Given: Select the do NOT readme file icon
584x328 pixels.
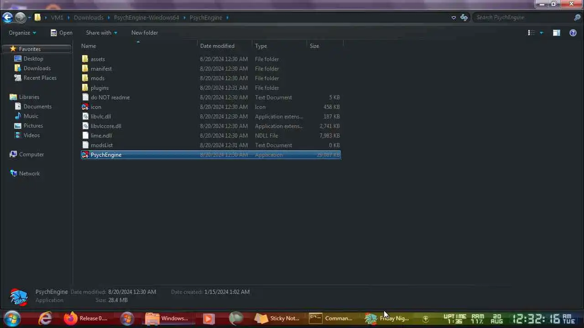Looking at the screenshot, I should coord(85,97).
